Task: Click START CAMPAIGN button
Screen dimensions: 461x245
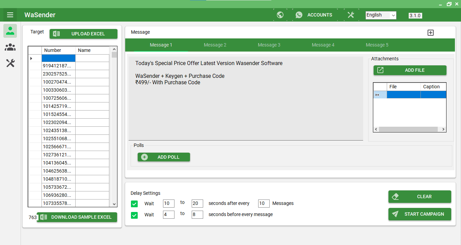Action: click(x=420, y=214)
